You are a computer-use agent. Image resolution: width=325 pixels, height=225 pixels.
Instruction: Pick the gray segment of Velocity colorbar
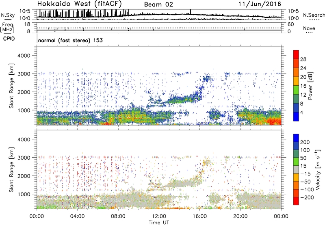(296, 169)
